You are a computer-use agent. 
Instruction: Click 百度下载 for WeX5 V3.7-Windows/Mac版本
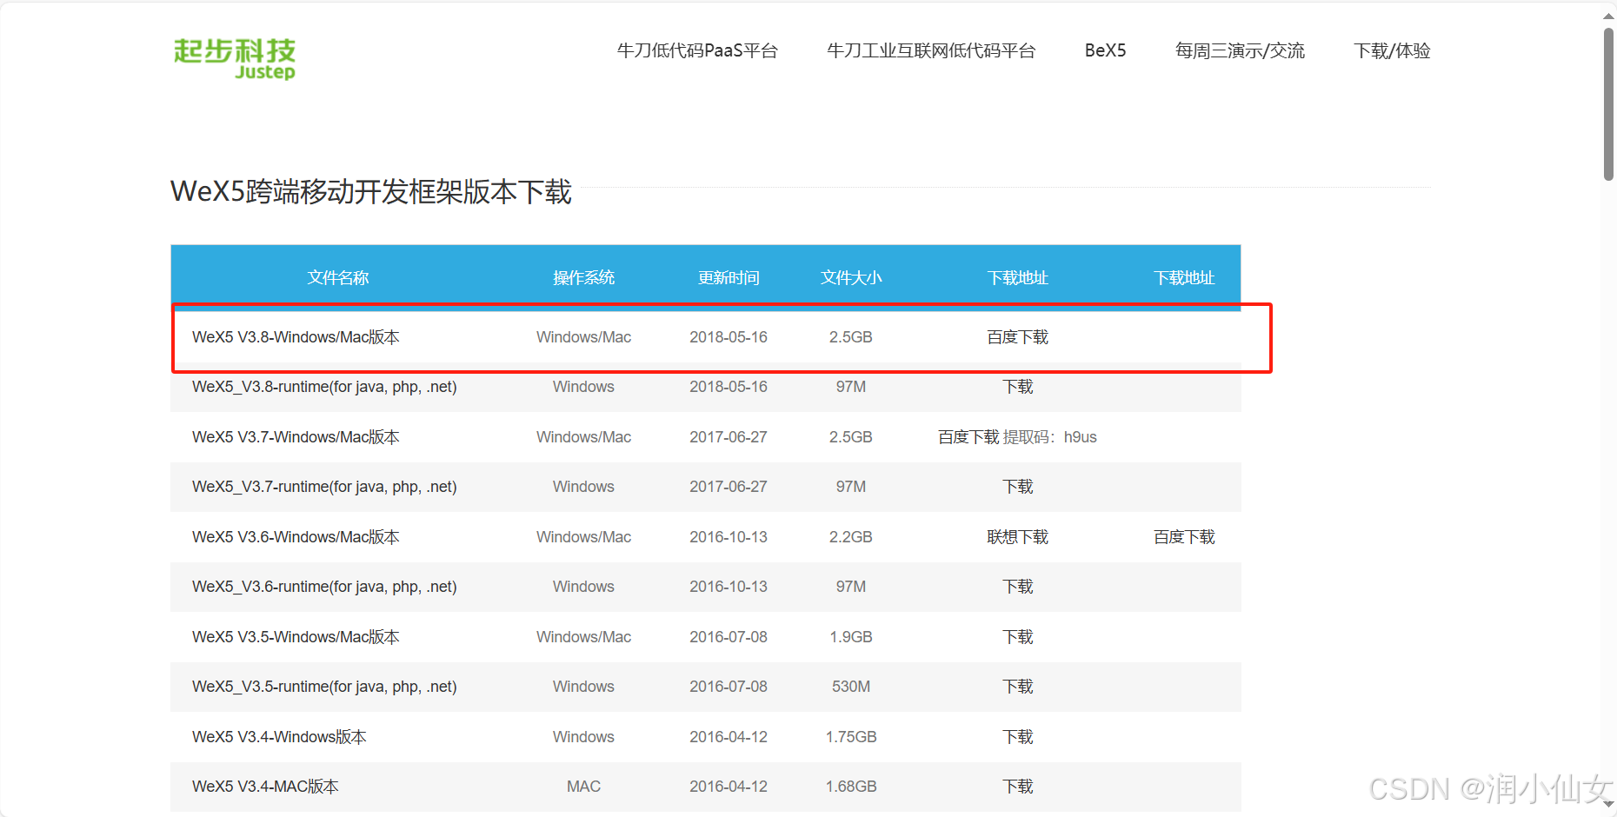pos(968,437)
